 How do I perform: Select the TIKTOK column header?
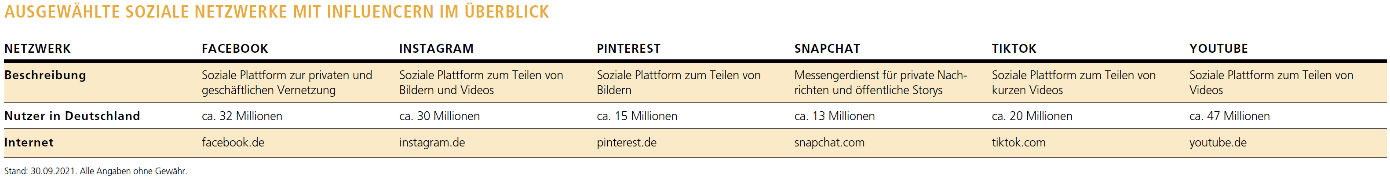point(1013,49)
